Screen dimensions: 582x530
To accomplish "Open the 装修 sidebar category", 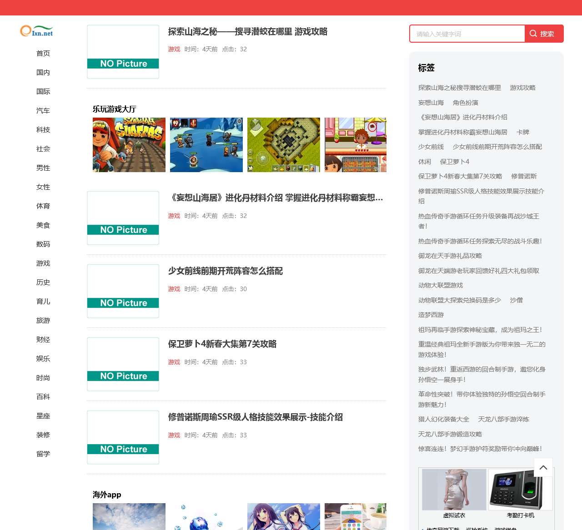I will (43, 435).
